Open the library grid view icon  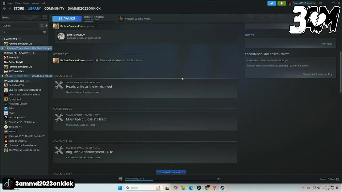(45, 18)
